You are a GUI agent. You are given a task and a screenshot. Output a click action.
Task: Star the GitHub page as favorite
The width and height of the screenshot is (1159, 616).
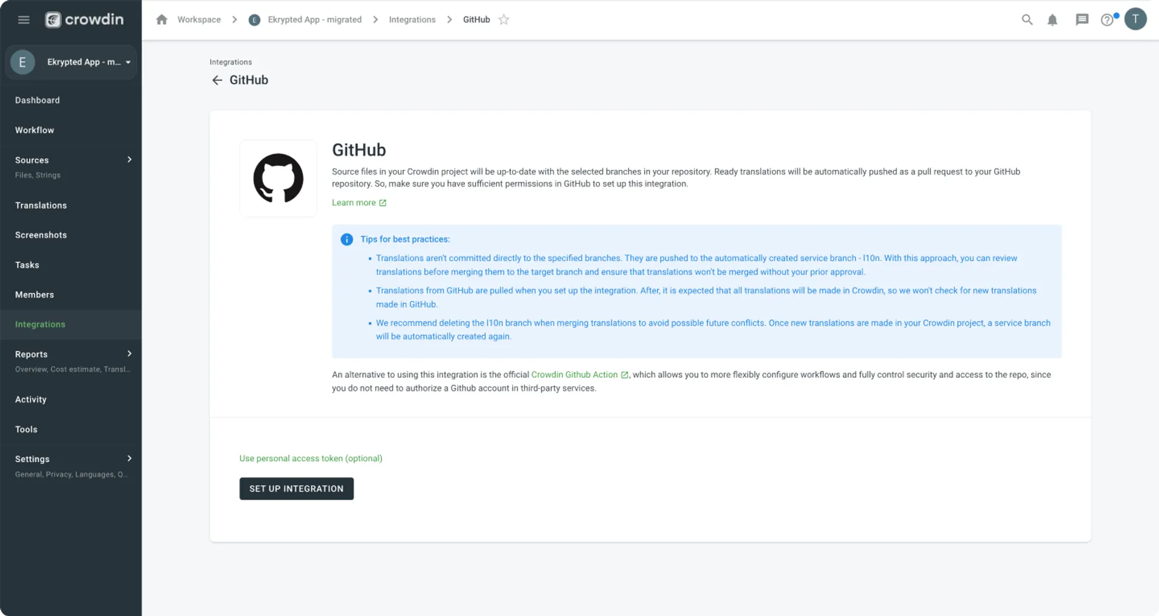pyautogui.click(x=504, y=20)
